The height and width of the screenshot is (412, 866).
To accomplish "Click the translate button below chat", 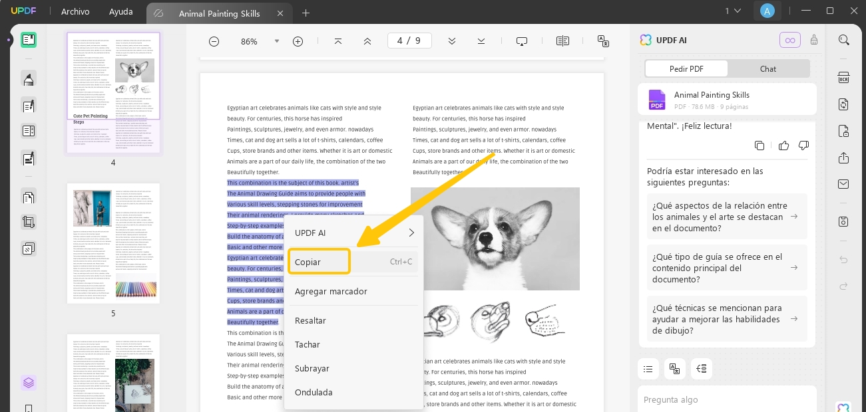I will [674, 369].
